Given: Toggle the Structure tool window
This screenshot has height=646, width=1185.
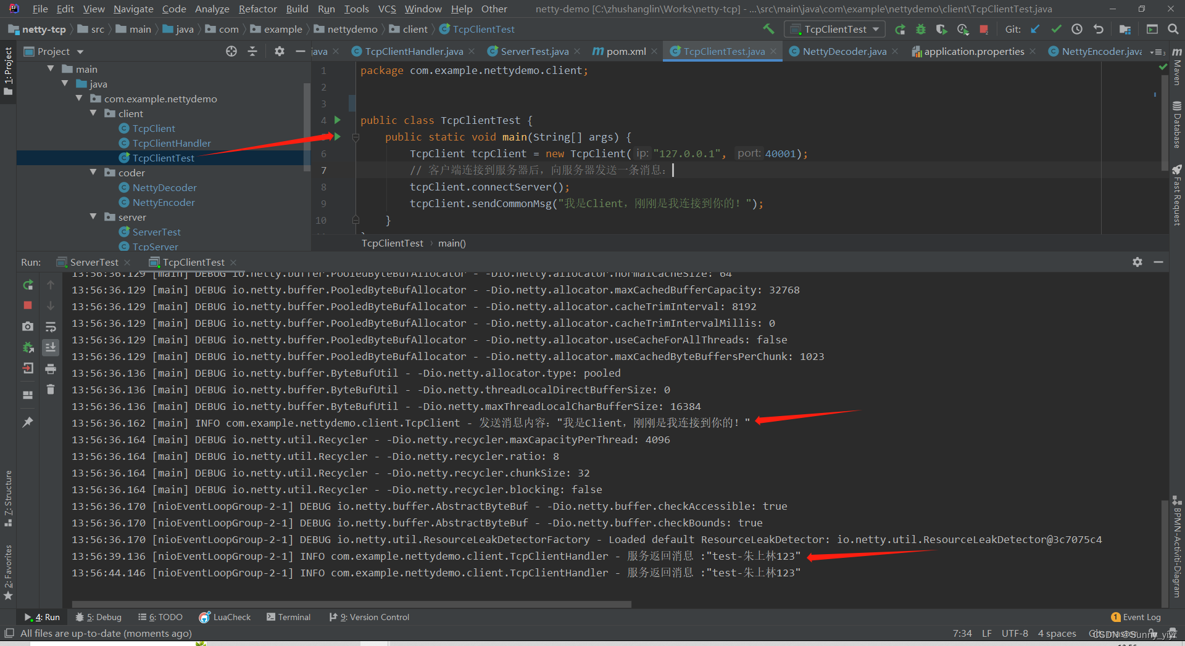Looking at the screenshot, I should pos(8,498).
